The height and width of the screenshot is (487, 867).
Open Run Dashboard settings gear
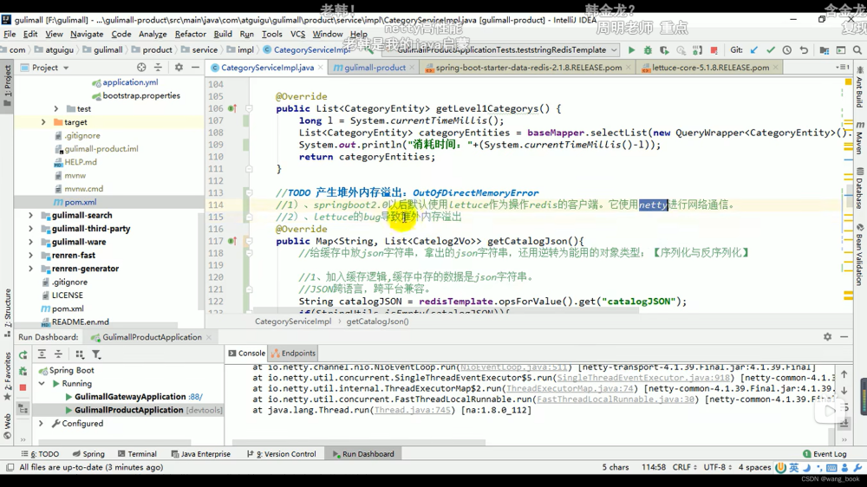click(x=827, y=336)
